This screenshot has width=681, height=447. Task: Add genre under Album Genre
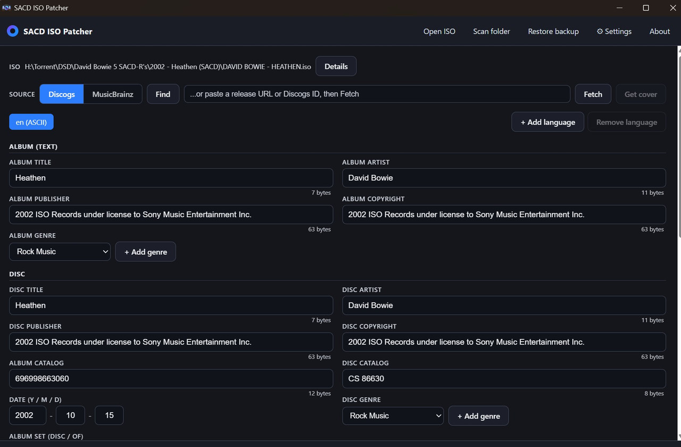pos(146,252)
